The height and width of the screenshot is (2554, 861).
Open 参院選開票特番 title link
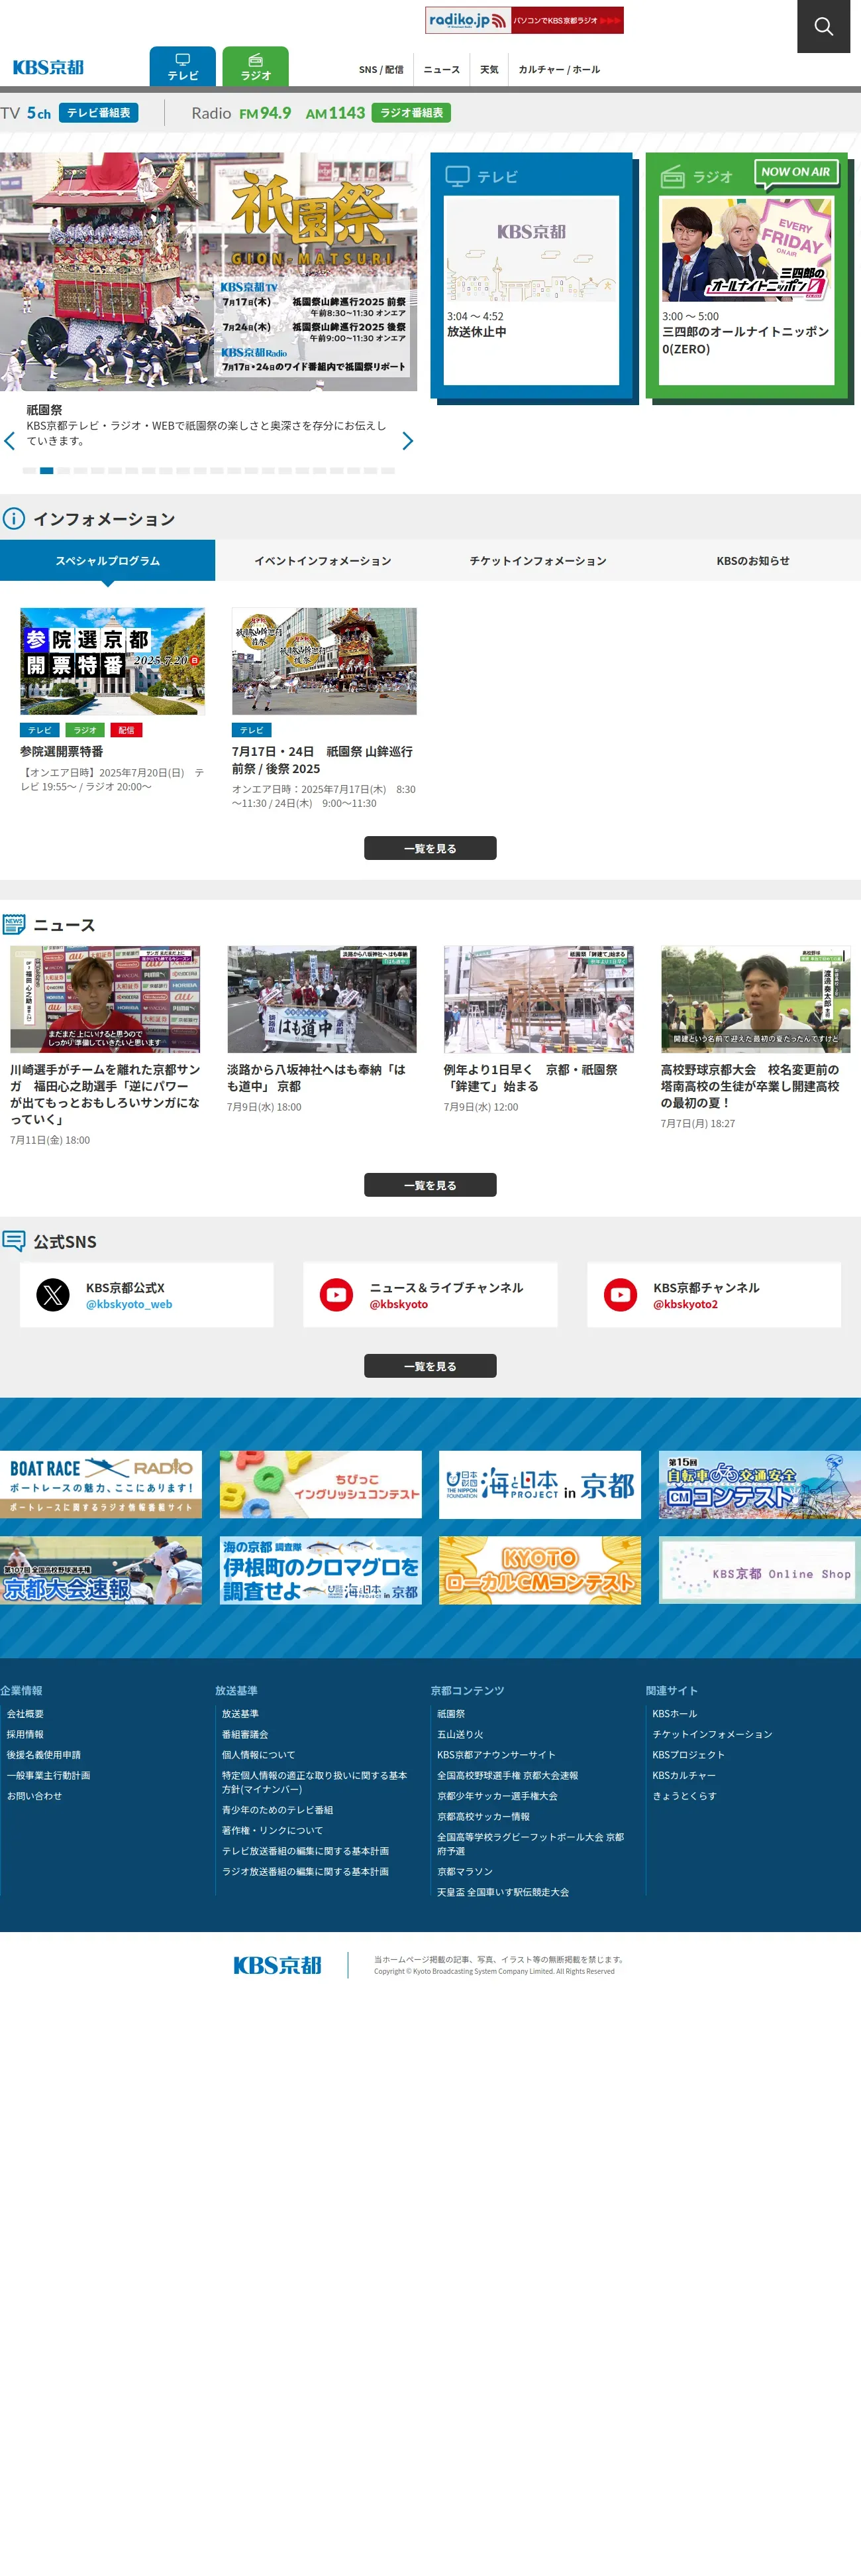62,751
